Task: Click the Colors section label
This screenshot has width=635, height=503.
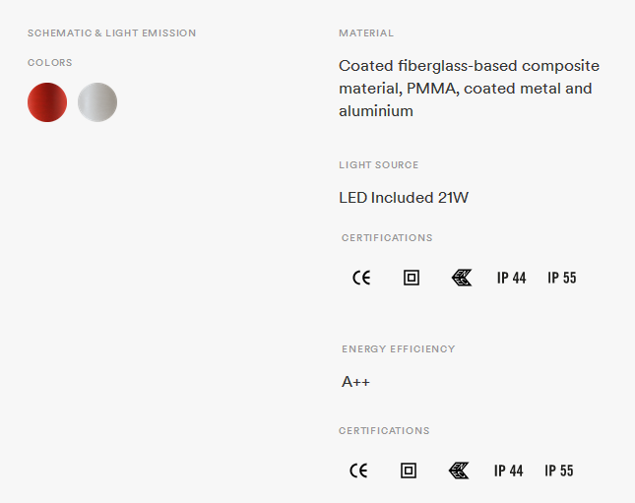Action: point(50,63)
